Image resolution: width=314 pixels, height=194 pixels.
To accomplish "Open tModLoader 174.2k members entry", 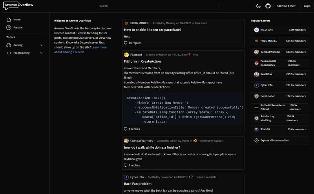I will coord(280,96).
